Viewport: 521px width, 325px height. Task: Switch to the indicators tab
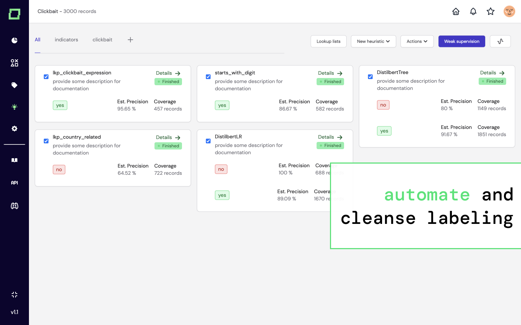pos(66,40)
